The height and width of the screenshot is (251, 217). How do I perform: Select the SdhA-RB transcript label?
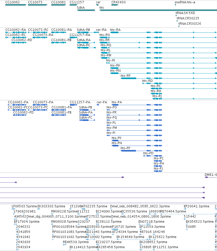click(83, 30)
